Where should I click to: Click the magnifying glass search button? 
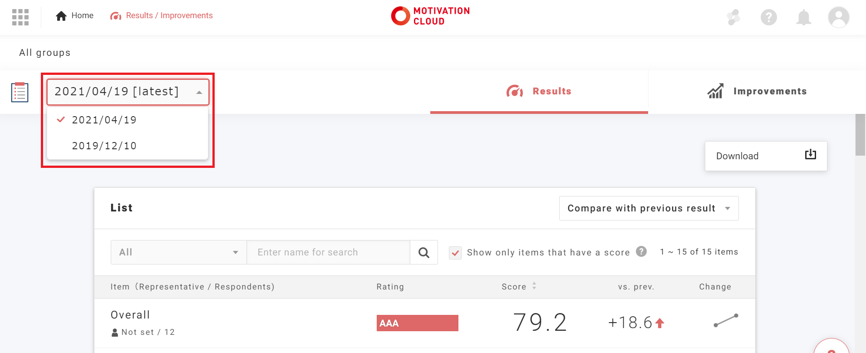coord(424,252)
